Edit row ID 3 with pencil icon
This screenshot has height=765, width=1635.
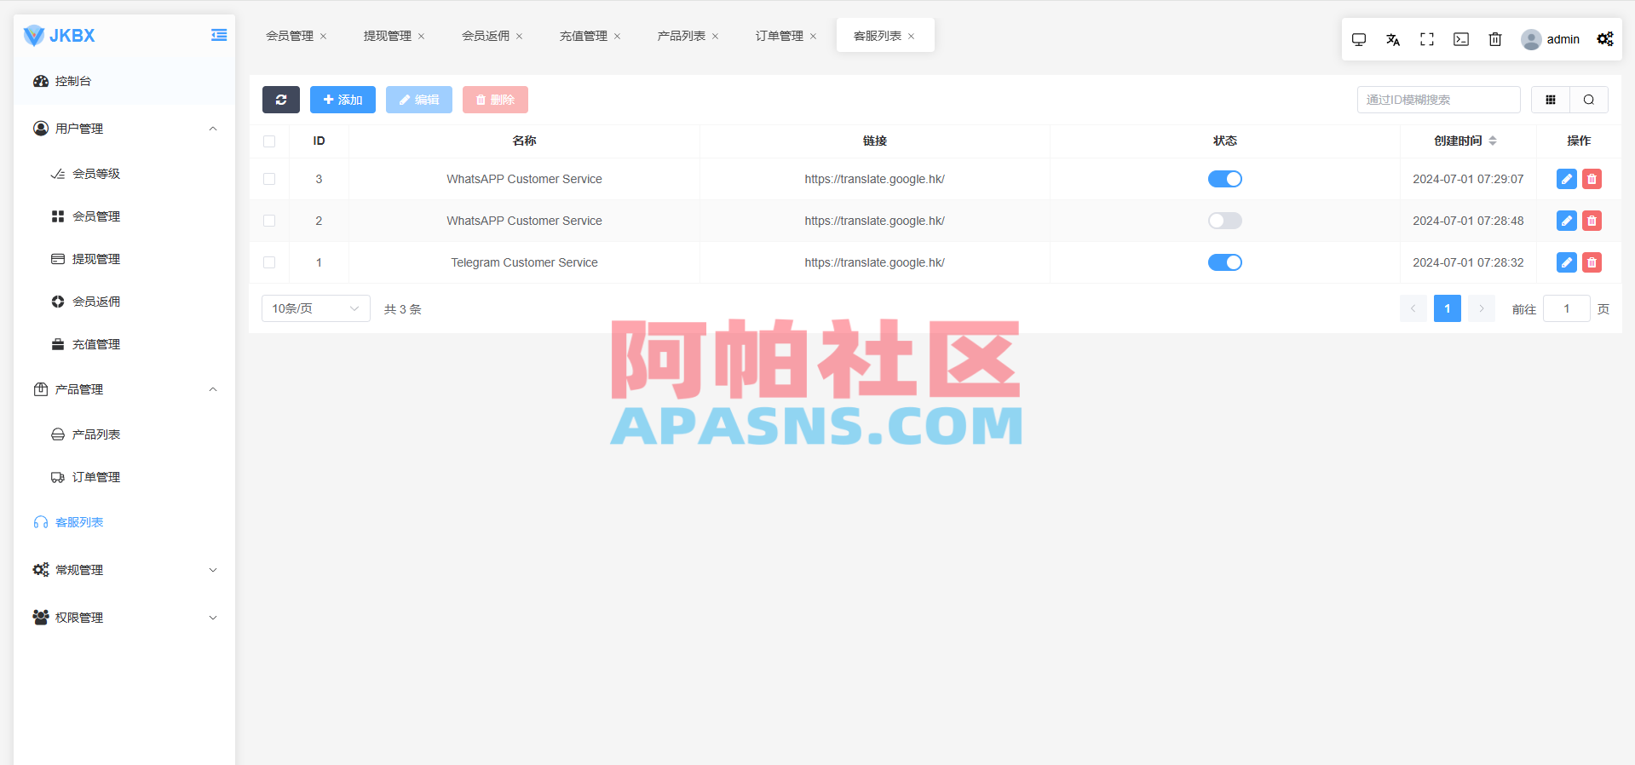click(1567, 179)
